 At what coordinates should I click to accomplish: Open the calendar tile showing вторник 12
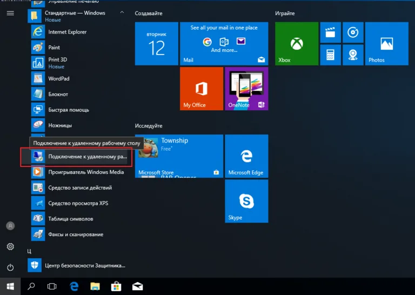[x=157, y=44]
